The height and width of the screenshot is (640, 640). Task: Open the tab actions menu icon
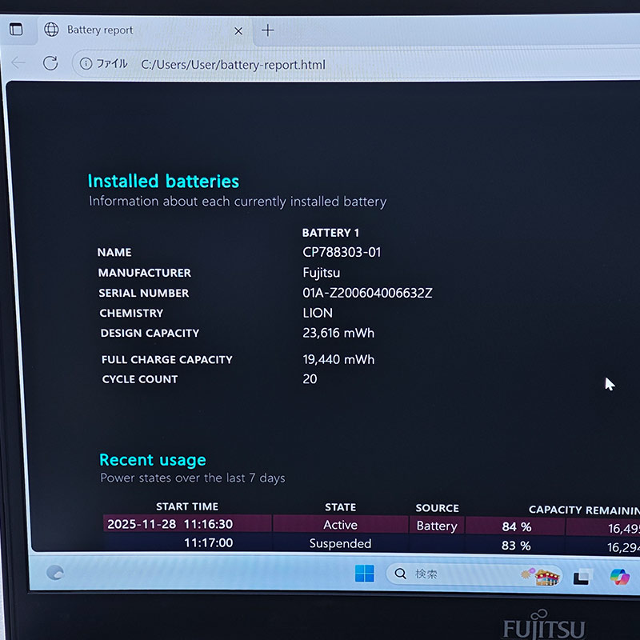click(16, 30)
